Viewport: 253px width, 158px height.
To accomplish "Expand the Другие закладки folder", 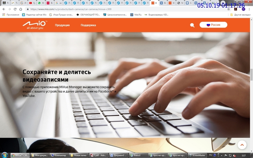I will point(240,15).
